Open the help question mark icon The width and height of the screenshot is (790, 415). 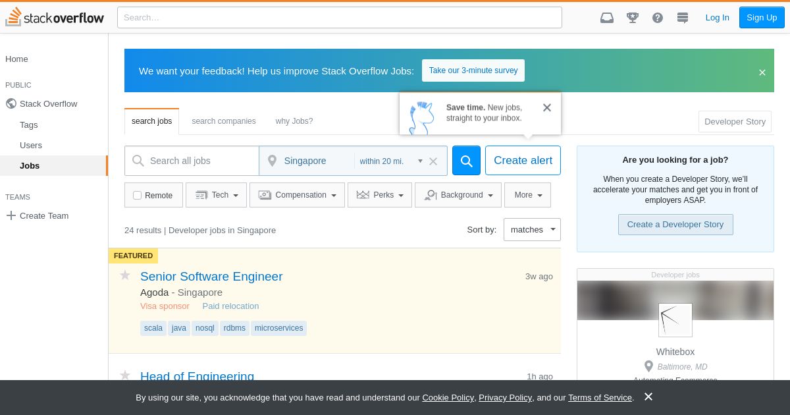click(x=658, y=18)
